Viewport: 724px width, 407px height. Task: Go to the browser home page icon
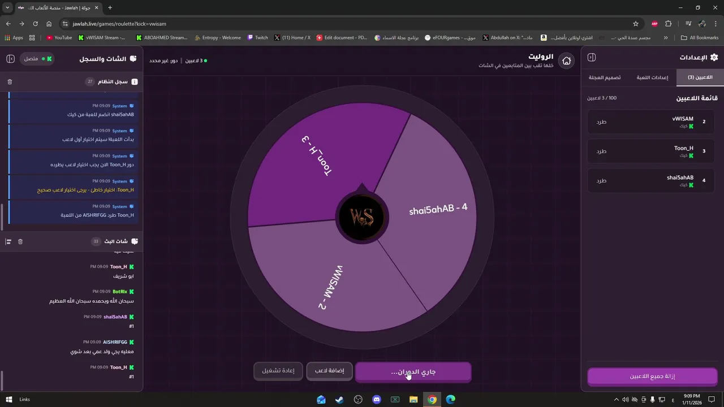[x=49, y=24]
